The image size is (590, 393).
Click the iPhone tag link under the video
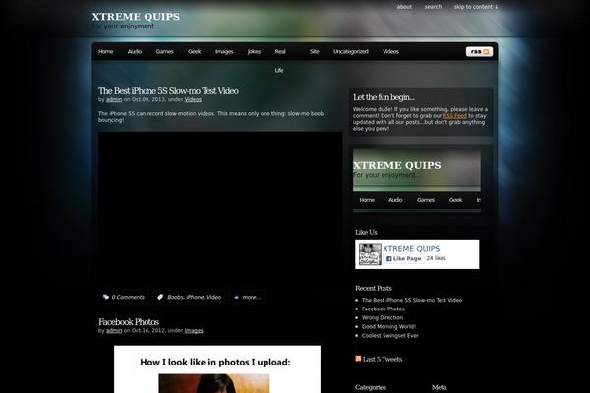(195, 297)
